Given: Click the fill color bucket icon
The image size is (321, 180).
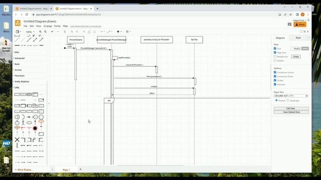Looking at the screenshot, I should click(x=84, y=31).
